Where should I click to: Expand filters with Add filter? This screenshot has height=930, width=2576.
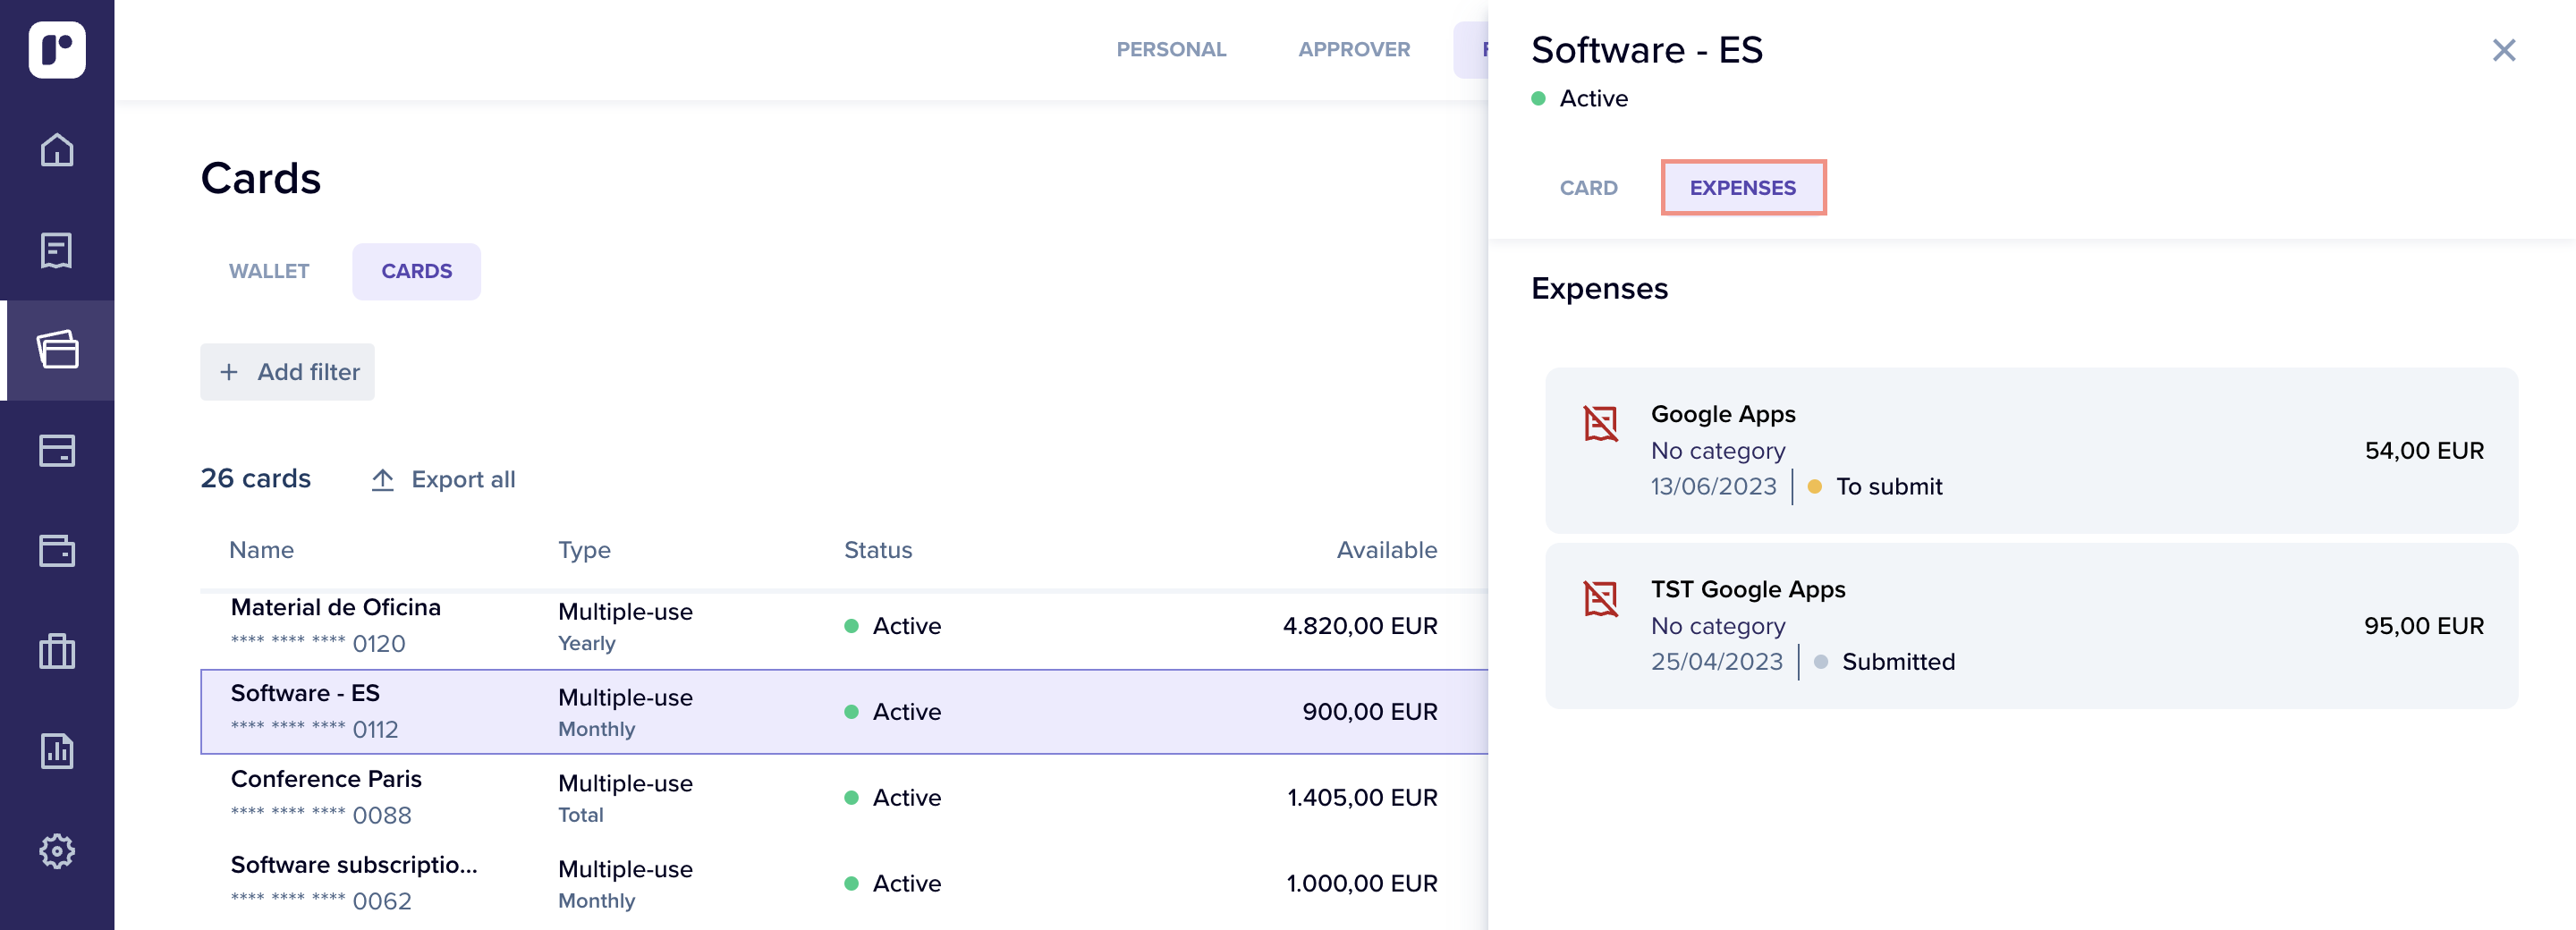pyautogui.click(x=287, y=372)
